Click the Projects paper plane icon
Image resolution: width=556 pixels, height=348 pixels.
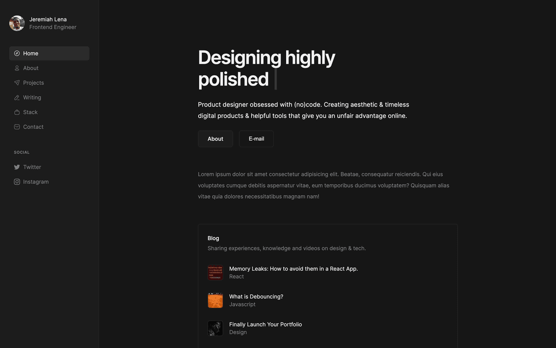[x=17, y=83]
